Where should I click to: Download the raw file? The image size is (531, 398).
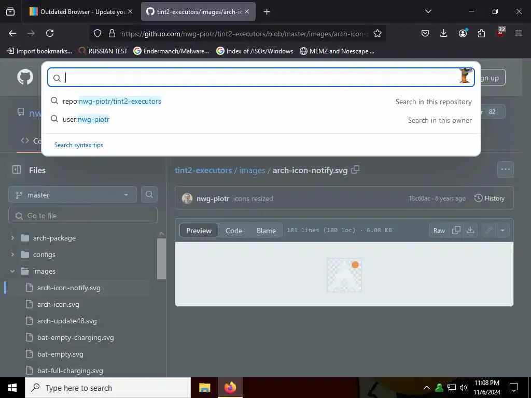pyautogui.click(x=470, y=230)
